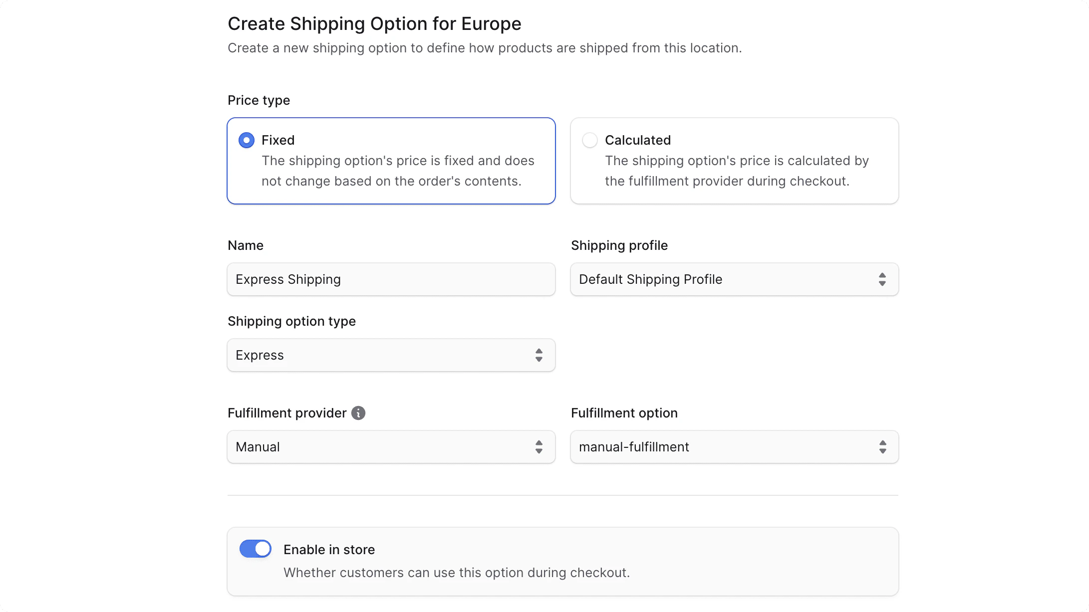The width and height of the screenshot is (1089, 612).
Task: Click the empty Calculated radio circle icon
Action: [589, 140]
